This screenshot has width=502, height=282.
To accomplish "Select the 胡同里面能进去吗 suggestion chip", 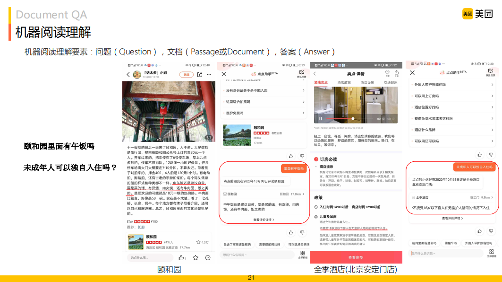I will tap(424, 243).
